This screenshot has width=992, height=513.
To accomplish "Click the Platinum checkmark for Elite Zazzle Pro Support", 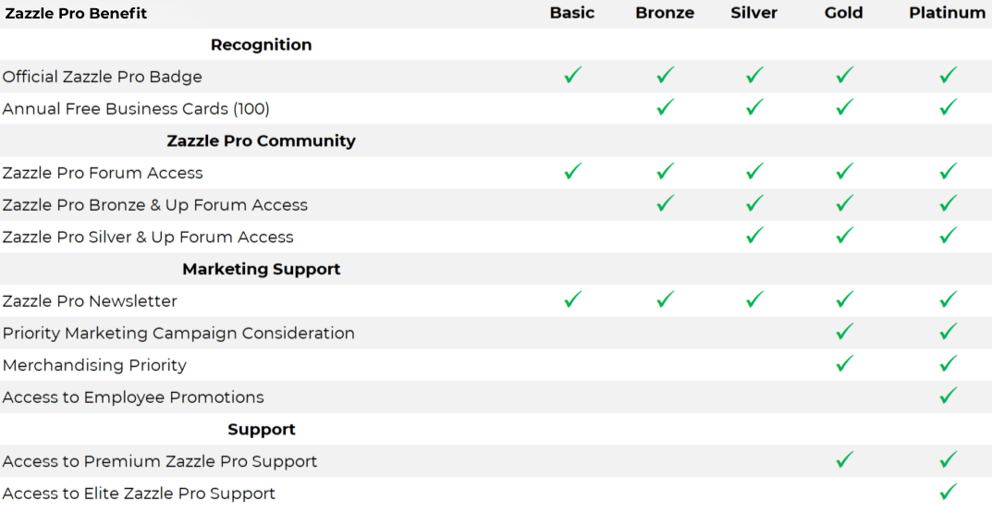I will (x=948, y=493).
